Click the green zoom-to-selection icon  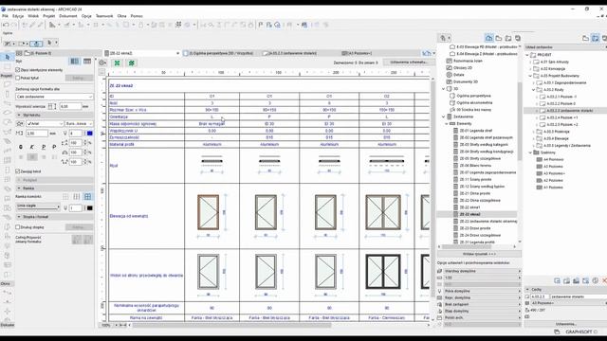click(x=132, y=63)
